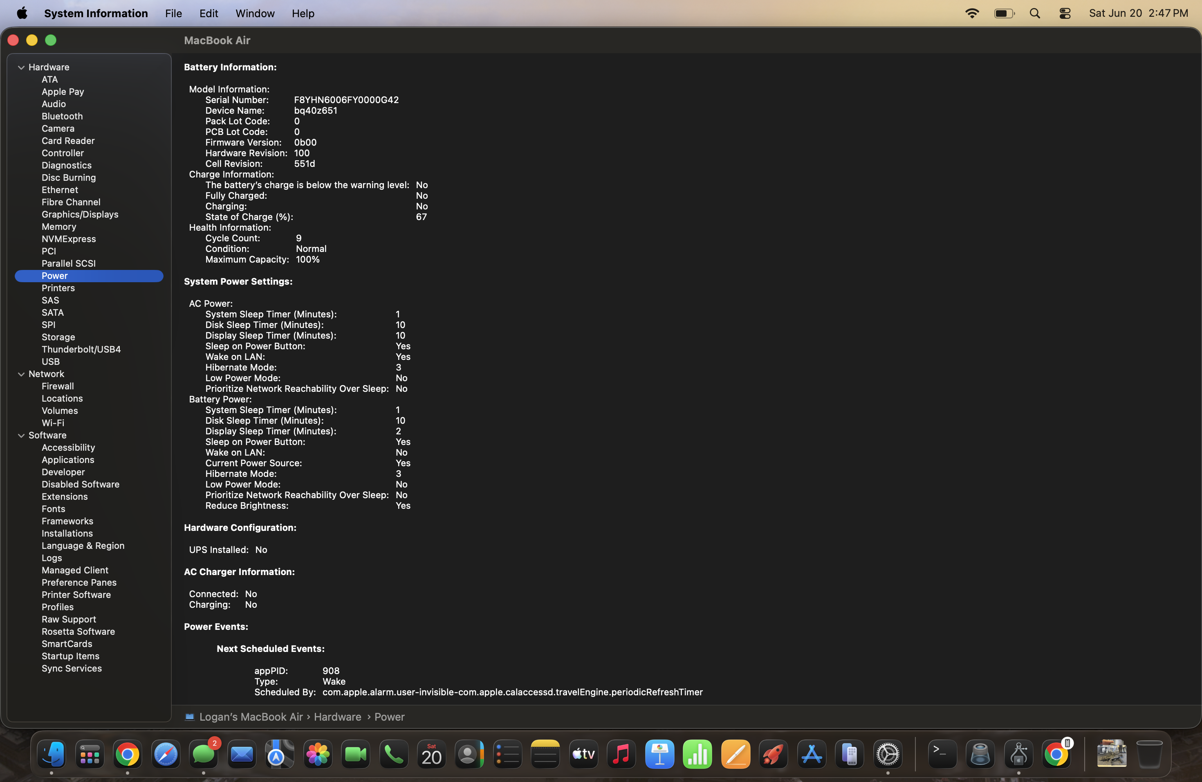This screenshot has width=1202, height=782.
Task: Open Messages with two unread badges
Action: pos(204,754)
